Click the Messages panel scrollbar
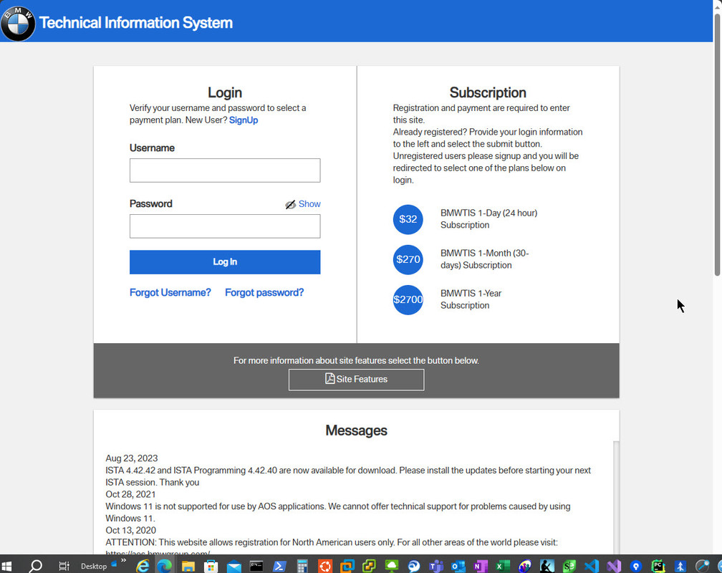Viewport: 722px width, 573px height. 616,498
